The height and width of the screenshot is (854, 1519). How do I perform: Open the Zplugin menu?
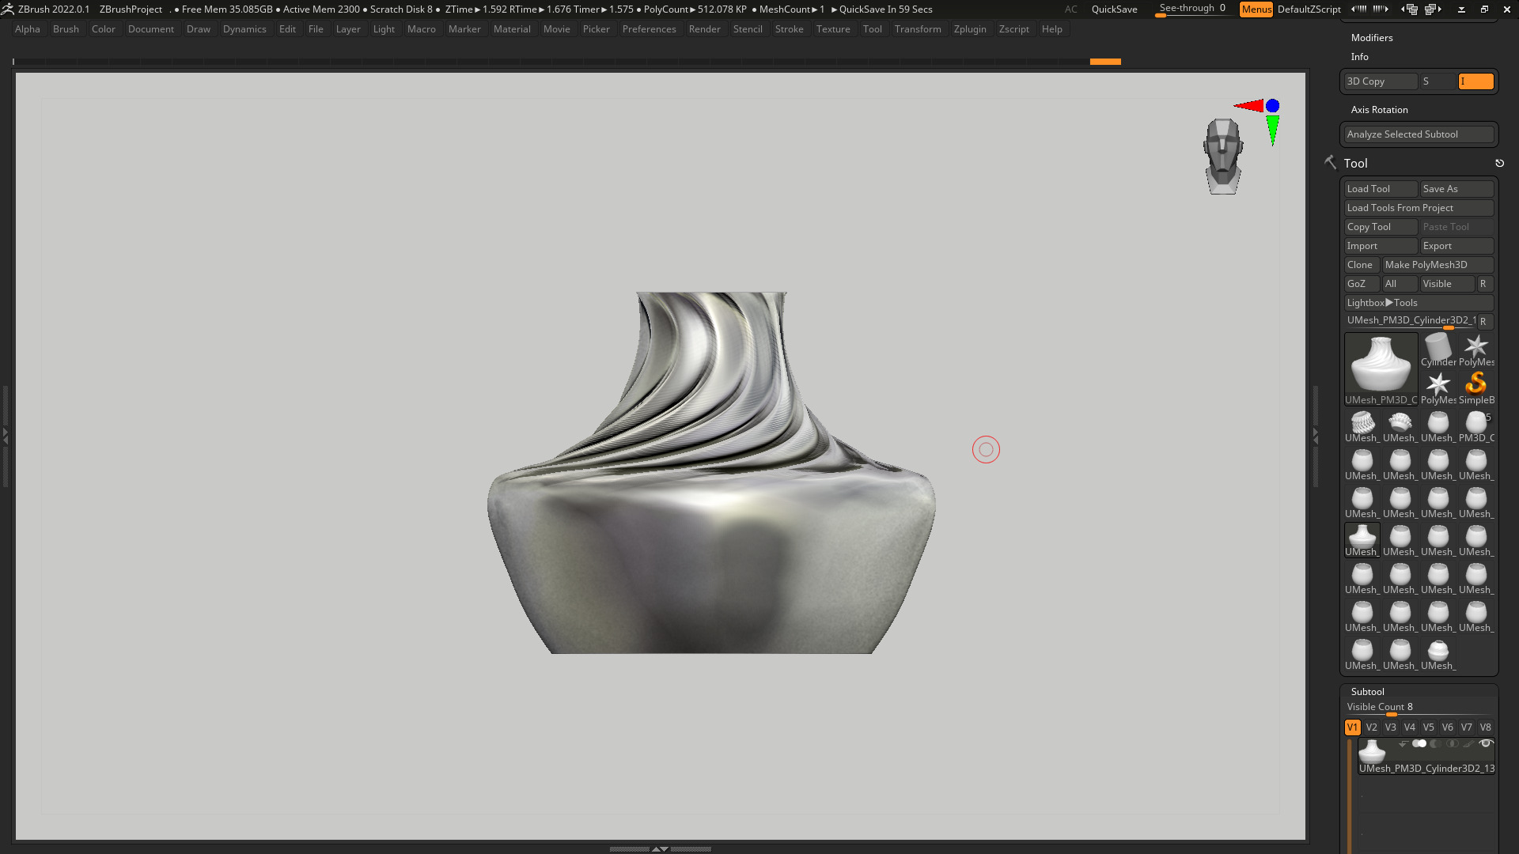click(x=970, y=29)
